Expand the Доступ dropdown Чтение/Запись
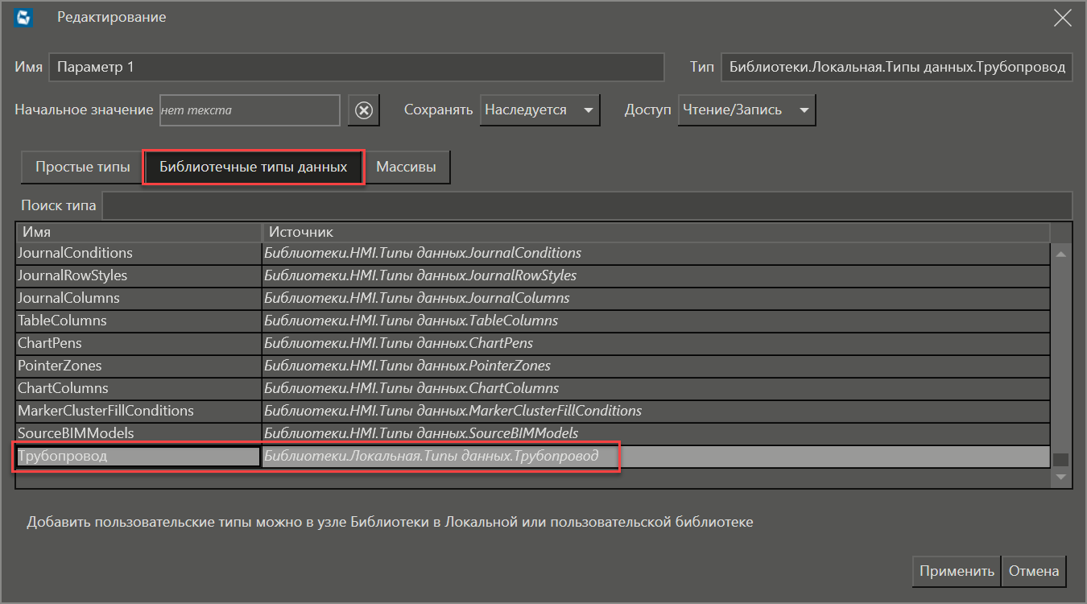Viewport: 1087px width, 604px height. click(746, 110)
